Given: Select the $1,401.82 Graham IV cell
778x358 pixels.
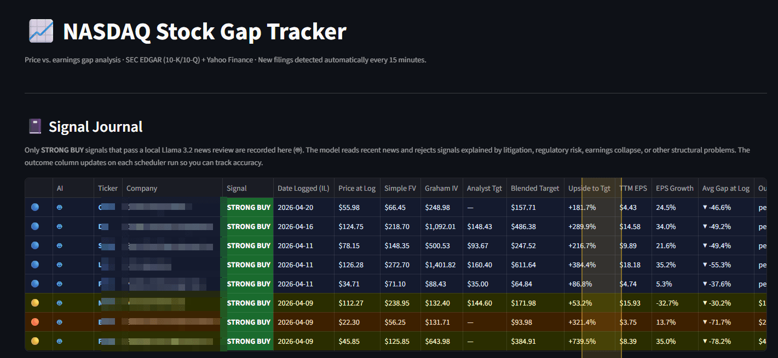Looking at the screenshot, I should pyautogui.click(x=441, y=265).
